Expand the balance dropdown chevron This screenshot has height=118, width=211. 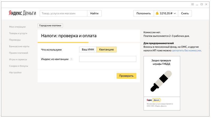click(175, 13)
